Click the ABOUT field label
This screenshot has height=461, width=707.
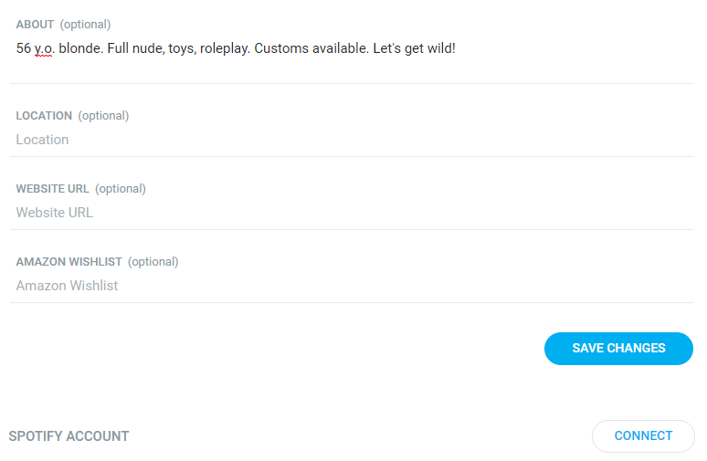(36, 25)
